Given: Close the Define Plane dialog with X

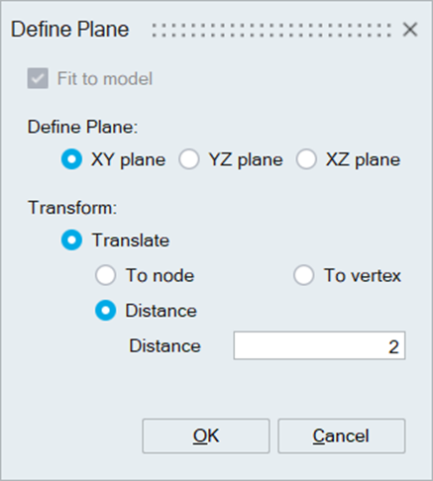Looking at the screenshot, I should tap(410, 30).
